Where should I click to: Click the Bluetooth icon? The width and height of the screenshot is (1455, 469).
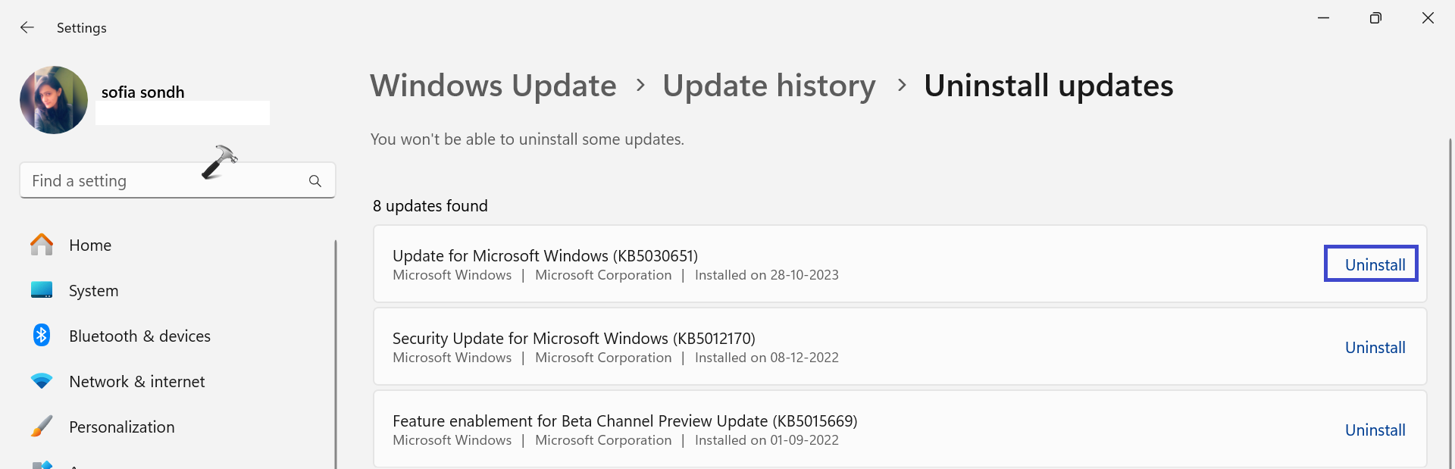(42, 336)
